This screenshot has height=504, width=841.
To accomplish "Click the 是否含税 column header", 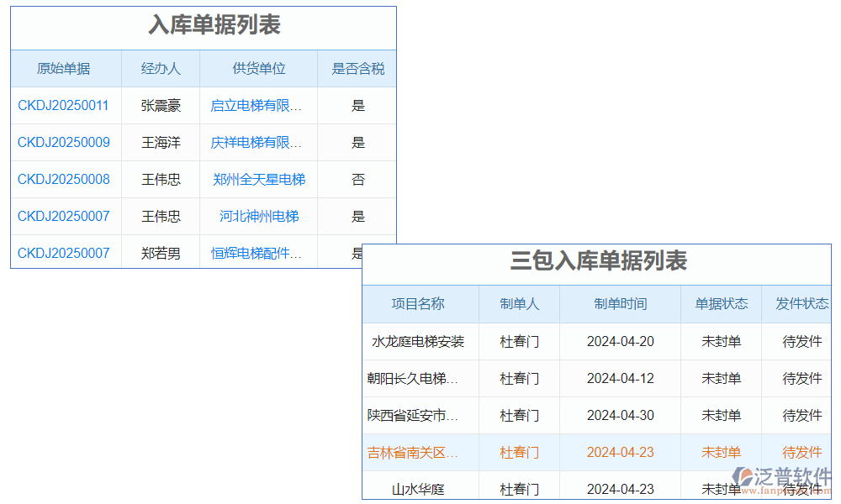I will click(x=357, y=68).
